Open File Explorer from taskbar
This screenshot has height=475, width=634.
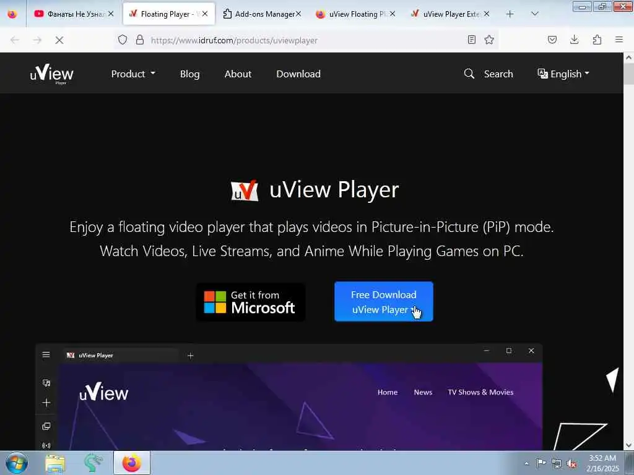click(55, 463)
